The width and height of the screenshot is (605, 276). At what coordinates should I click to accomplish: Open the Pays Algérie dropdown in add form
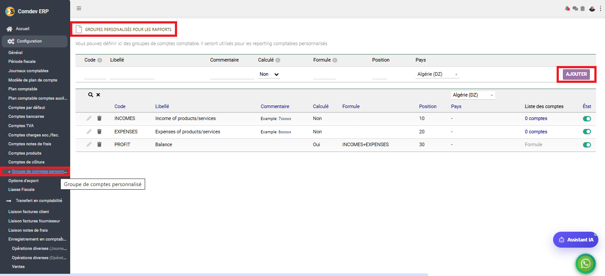tap(438, 74)
